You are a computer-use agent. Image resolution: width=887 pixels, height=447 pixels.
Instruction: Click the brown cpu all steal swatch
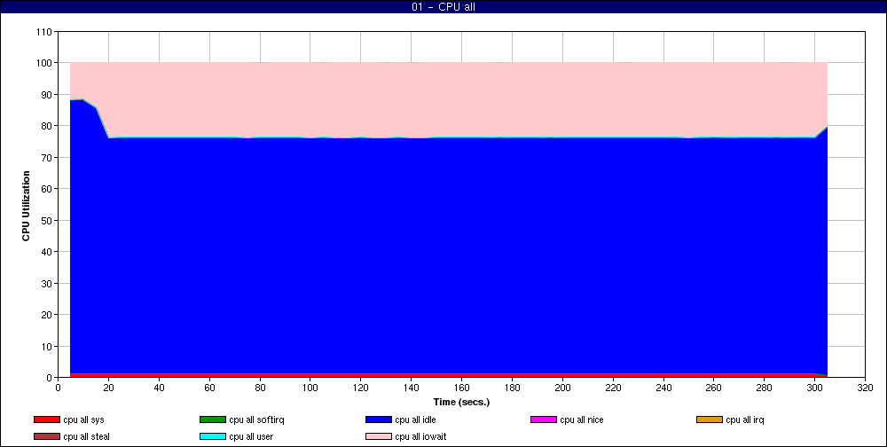coord(47,437)
